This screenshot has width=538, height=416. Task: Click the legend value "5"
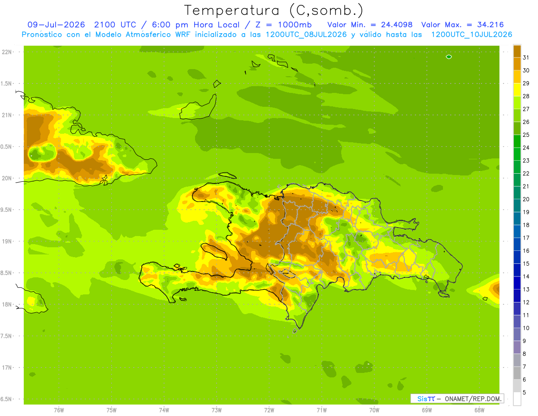[x=525, y=392]
